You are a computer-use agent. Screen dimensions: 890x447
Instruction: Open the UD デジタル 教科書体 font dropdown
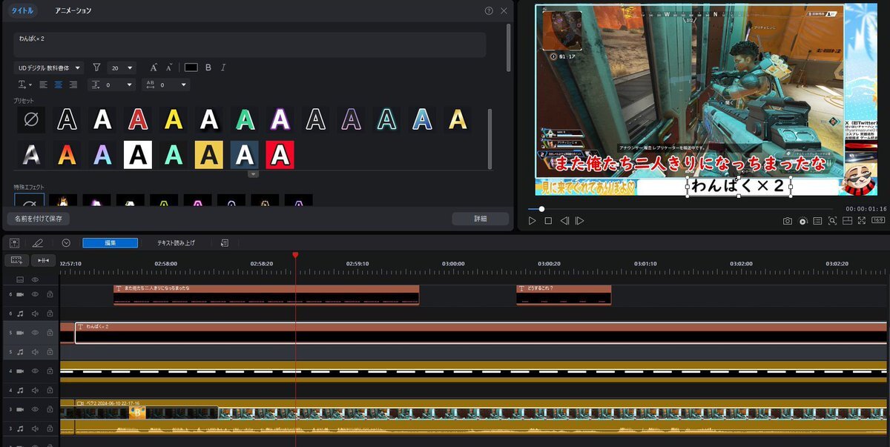click(49, 67)
